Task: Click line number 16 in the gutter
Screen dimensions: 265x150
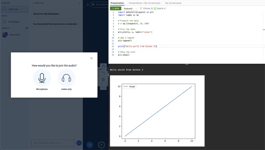Action: tap(113, 55)
